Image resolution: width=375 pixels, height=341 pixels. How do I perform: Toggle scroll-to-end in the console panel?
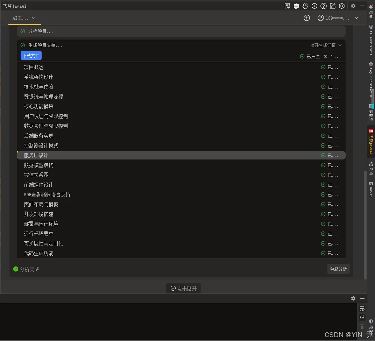[362, 317]
